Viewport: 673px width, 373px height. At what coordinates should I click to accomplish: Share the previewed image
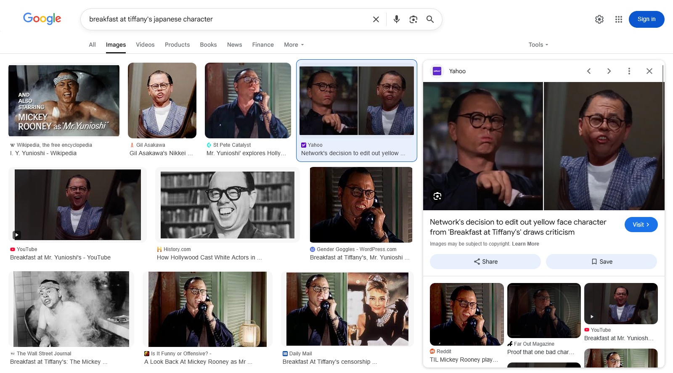click(485, 262)
